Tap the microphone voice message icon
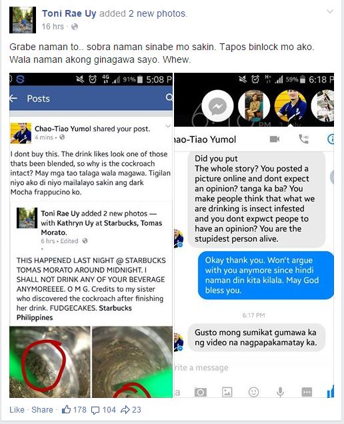The height and width of the screenshot is (424, 344). coord(280,392)
